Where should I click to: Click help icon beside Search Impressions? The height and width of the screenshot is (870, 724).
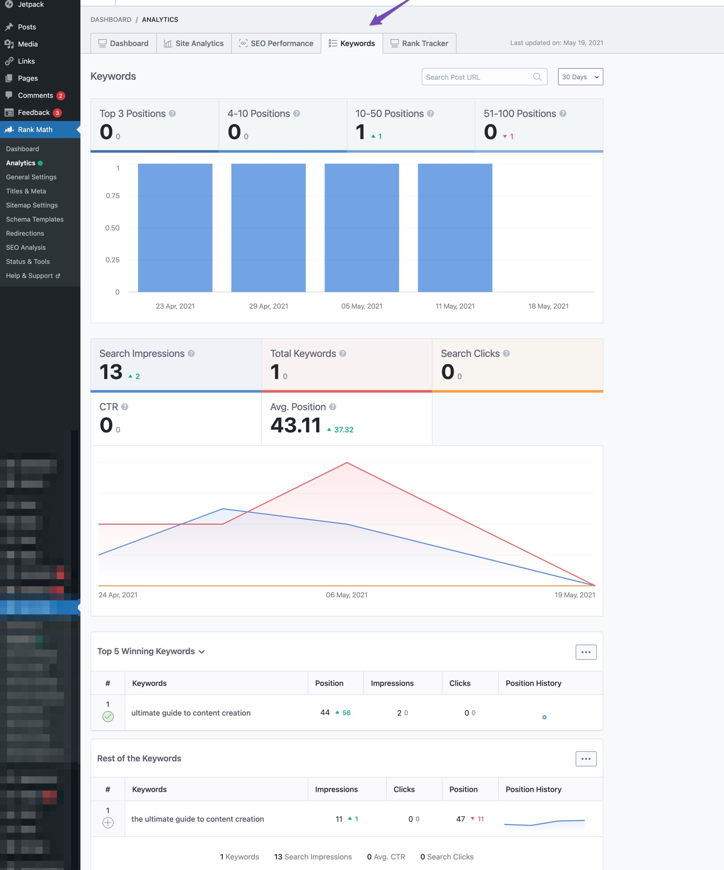point(191,353)
